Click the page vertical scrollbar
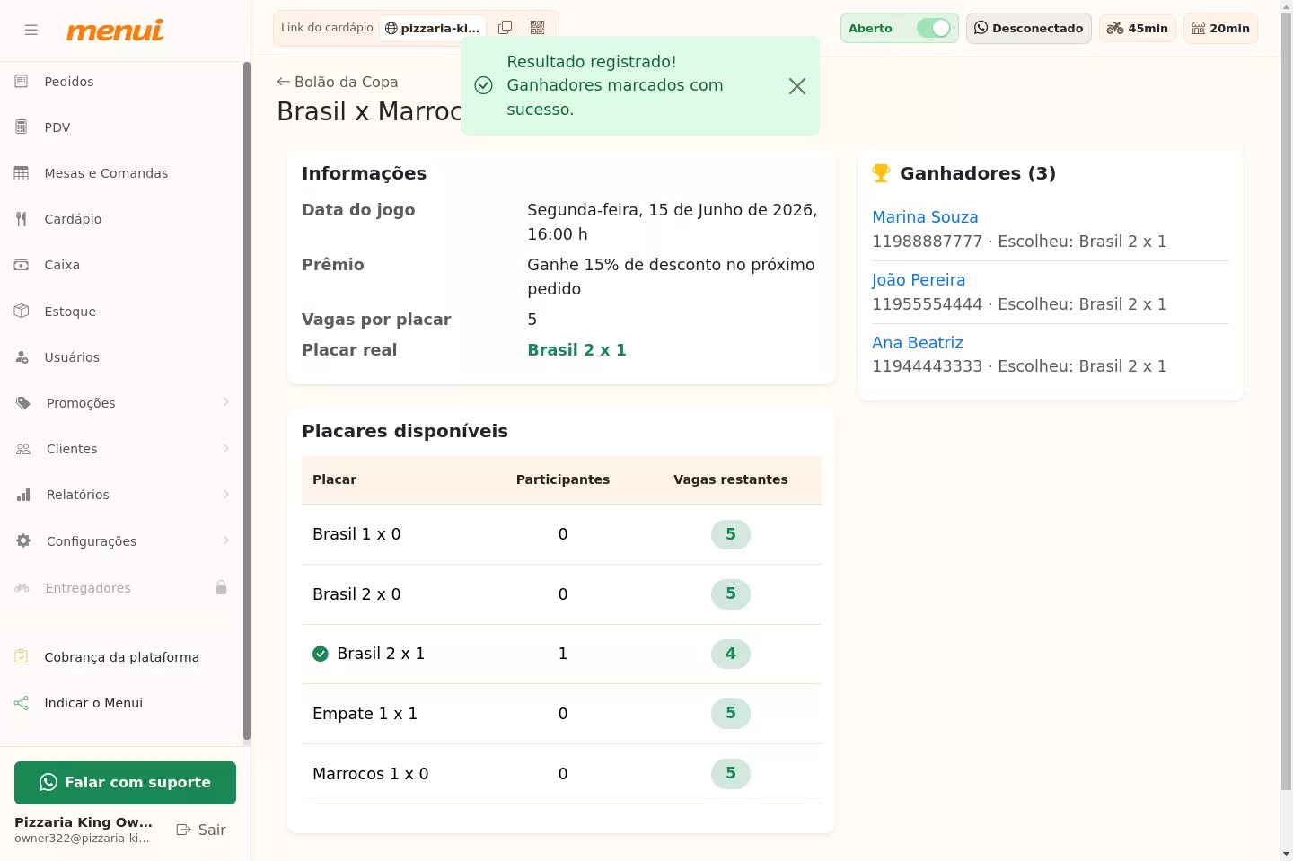Viewport: 1293px width, 861px height. [1286, 404]
